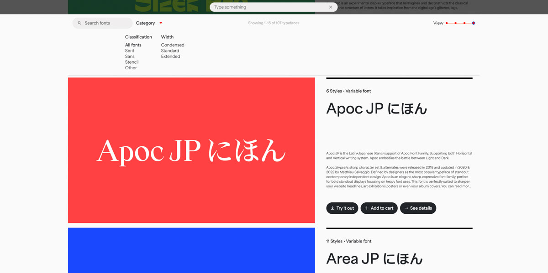Image resolution: width=548 pixels, height=273 pixels.
Task: Click the red Category dropdown arrow
Action: 161,23
